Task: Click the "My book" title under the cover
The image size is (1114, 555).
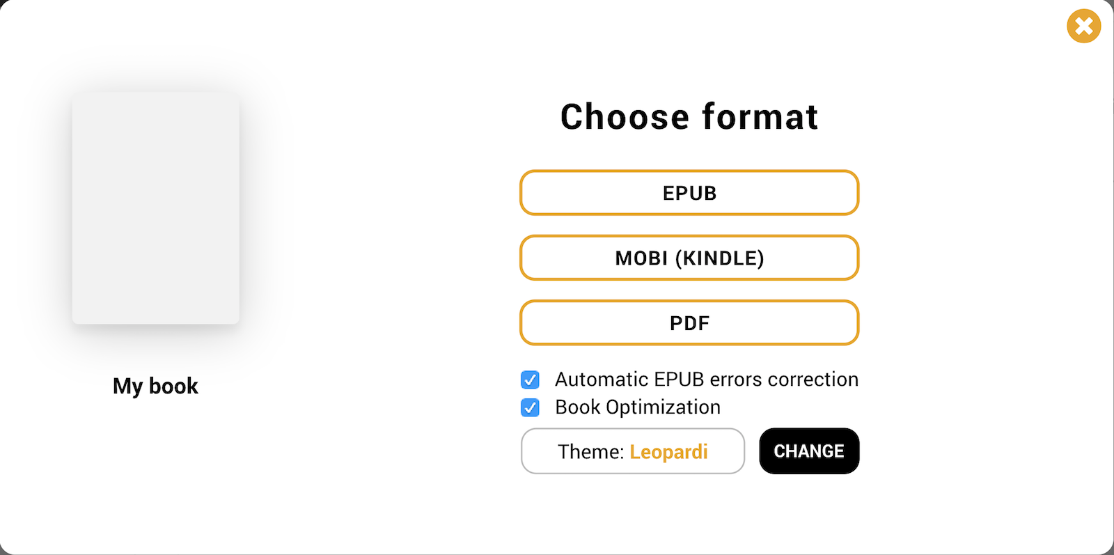Action: point(155,386)
